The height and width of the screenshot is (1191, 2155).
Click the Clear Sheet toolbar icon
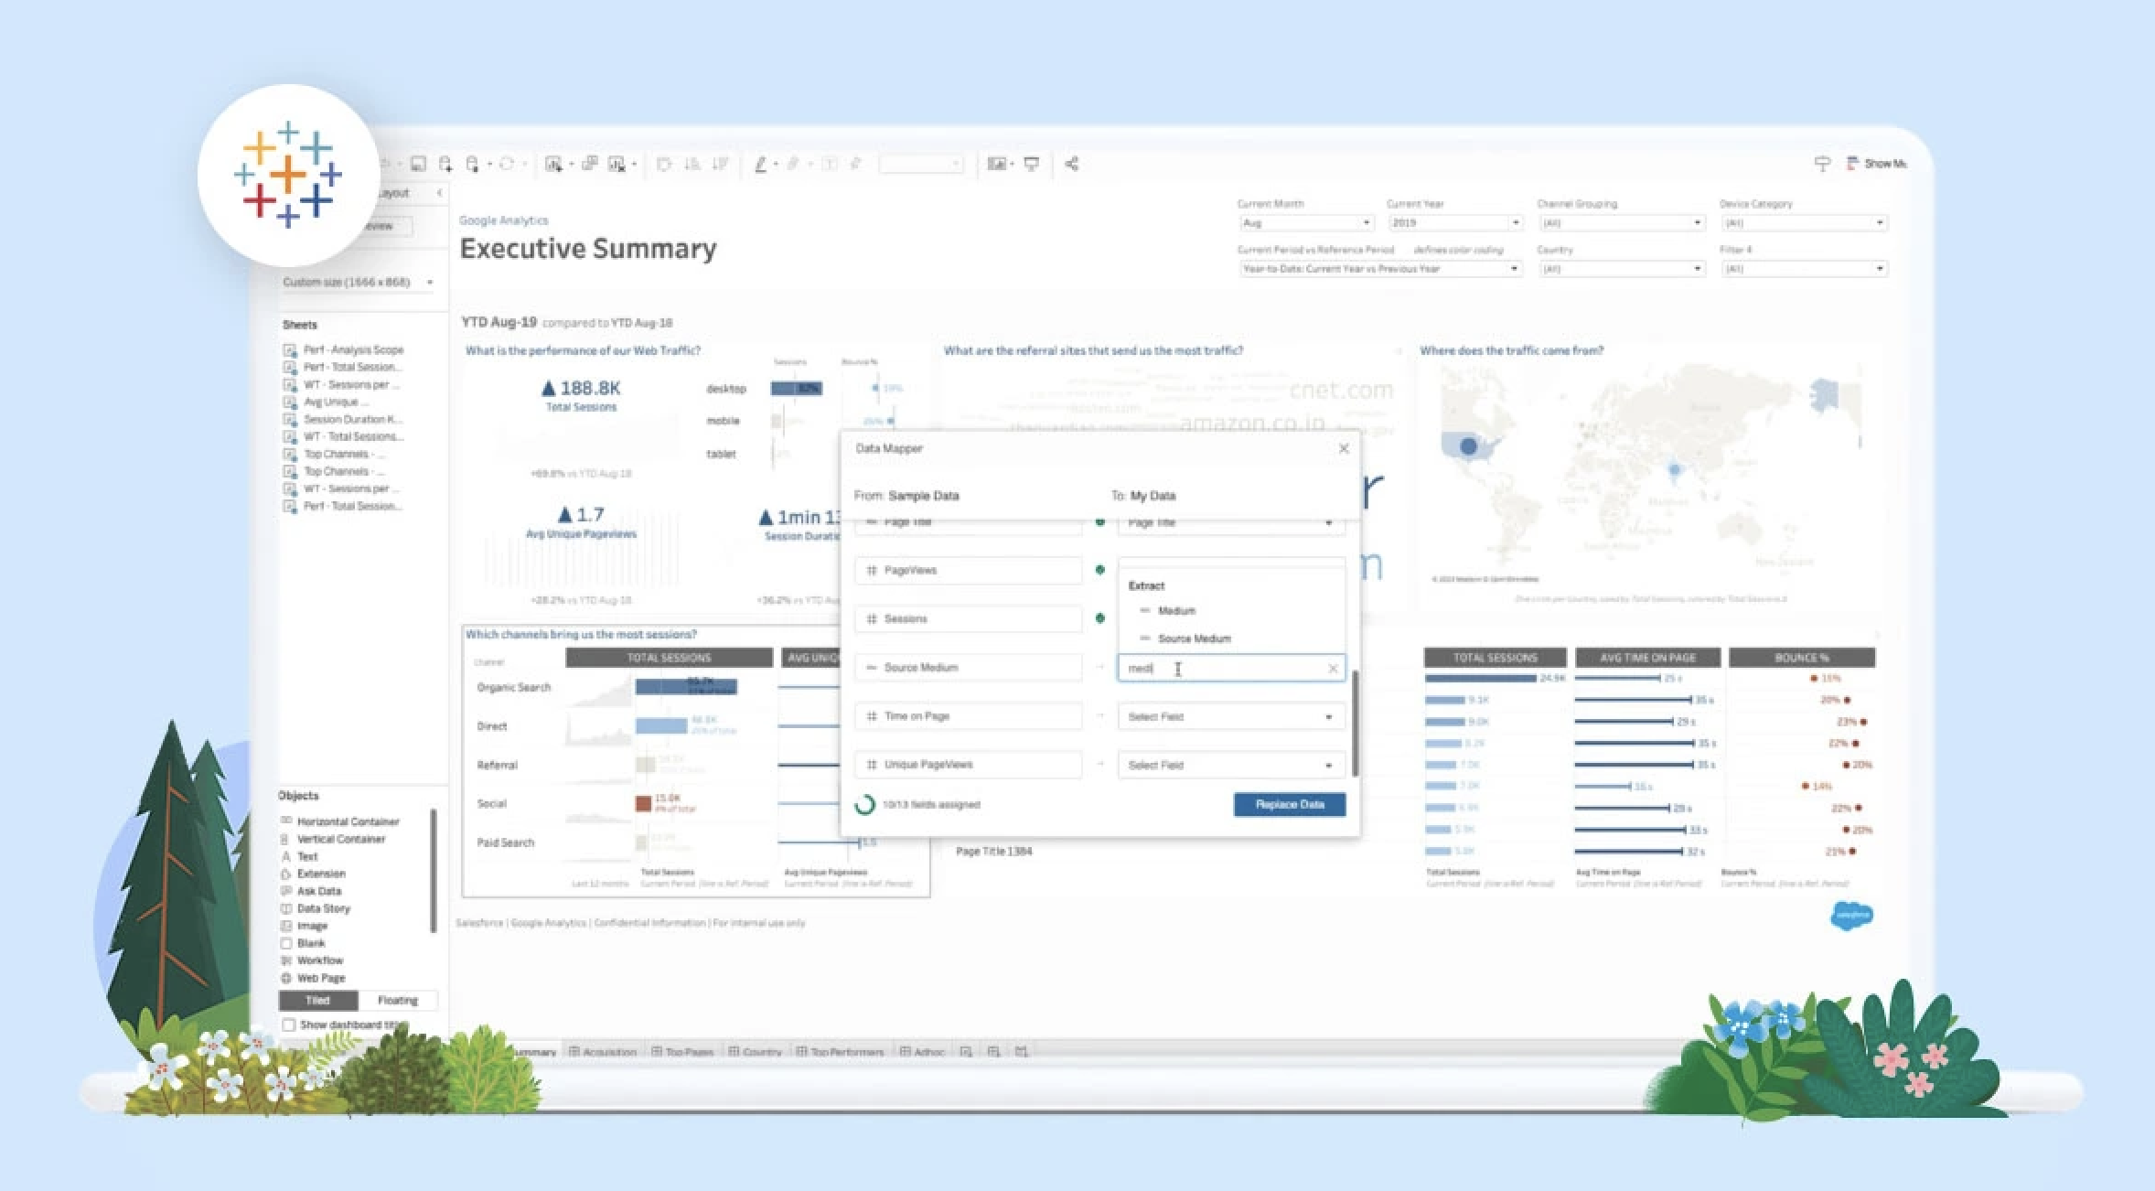(617, 164)
